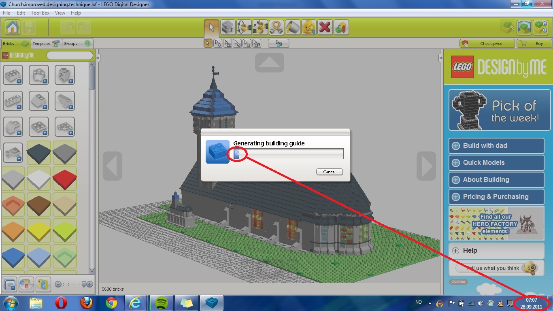Click the Cookies link
This screenshot has height=311, width=553.
point(458,281)
